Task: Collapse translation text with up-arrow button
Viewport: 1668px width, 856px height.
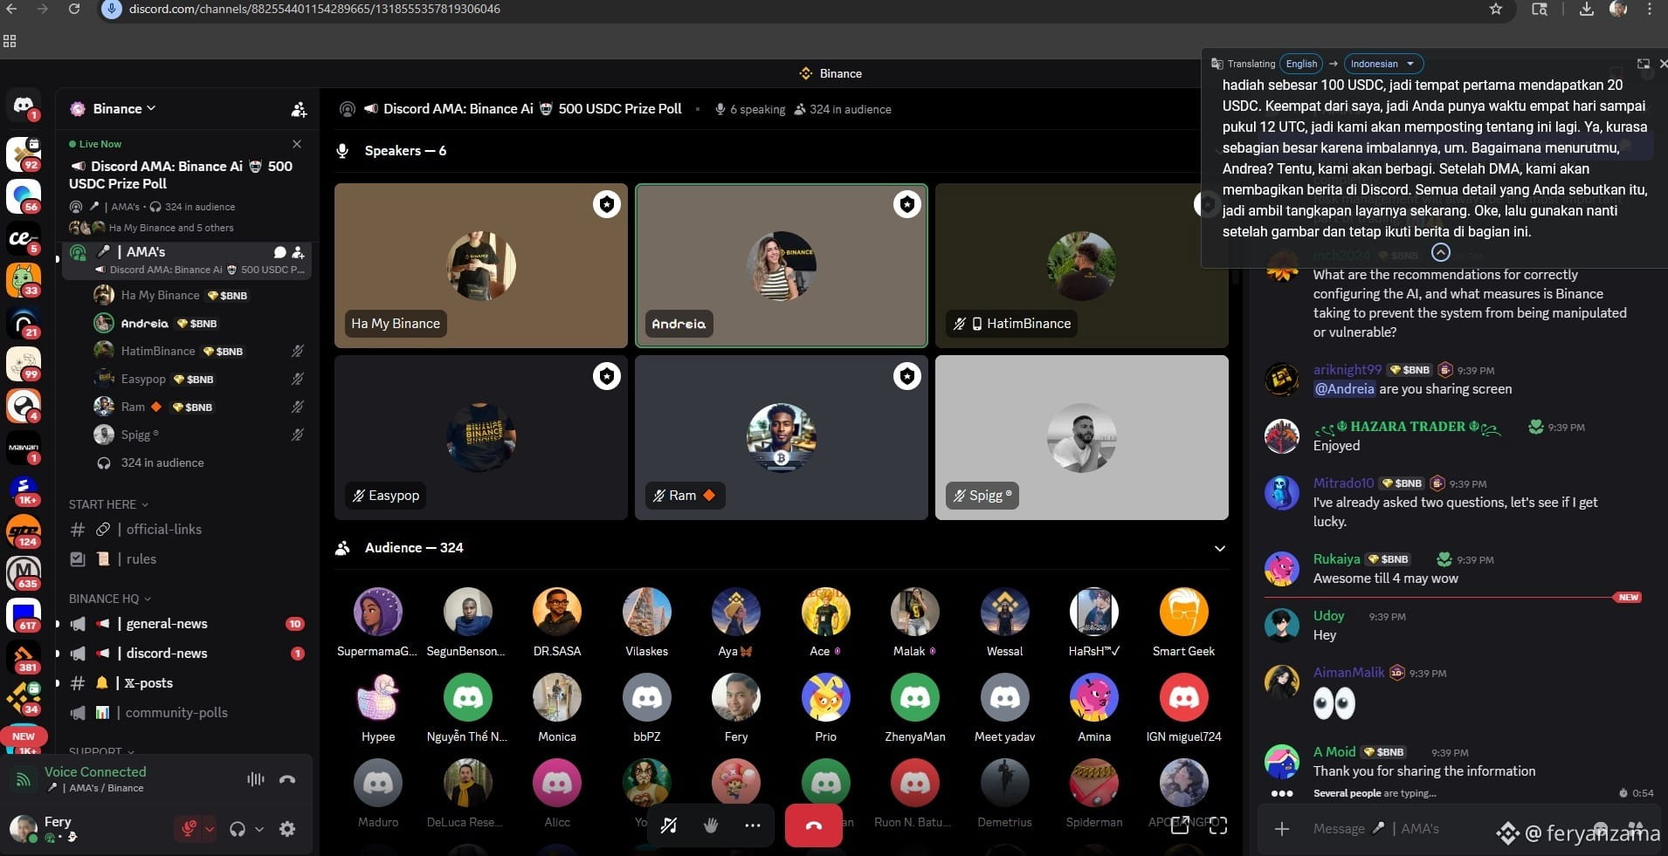Action: 1441,252
